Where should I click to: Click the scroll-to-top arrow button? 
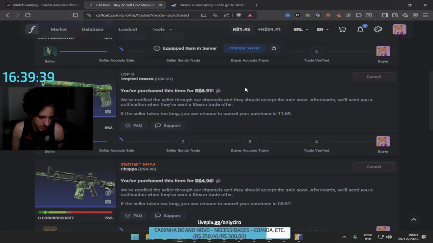coord(413,219)
